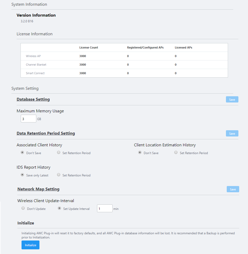Select Don't Update for Wireless Client Update-Interval

pos(23,208)
